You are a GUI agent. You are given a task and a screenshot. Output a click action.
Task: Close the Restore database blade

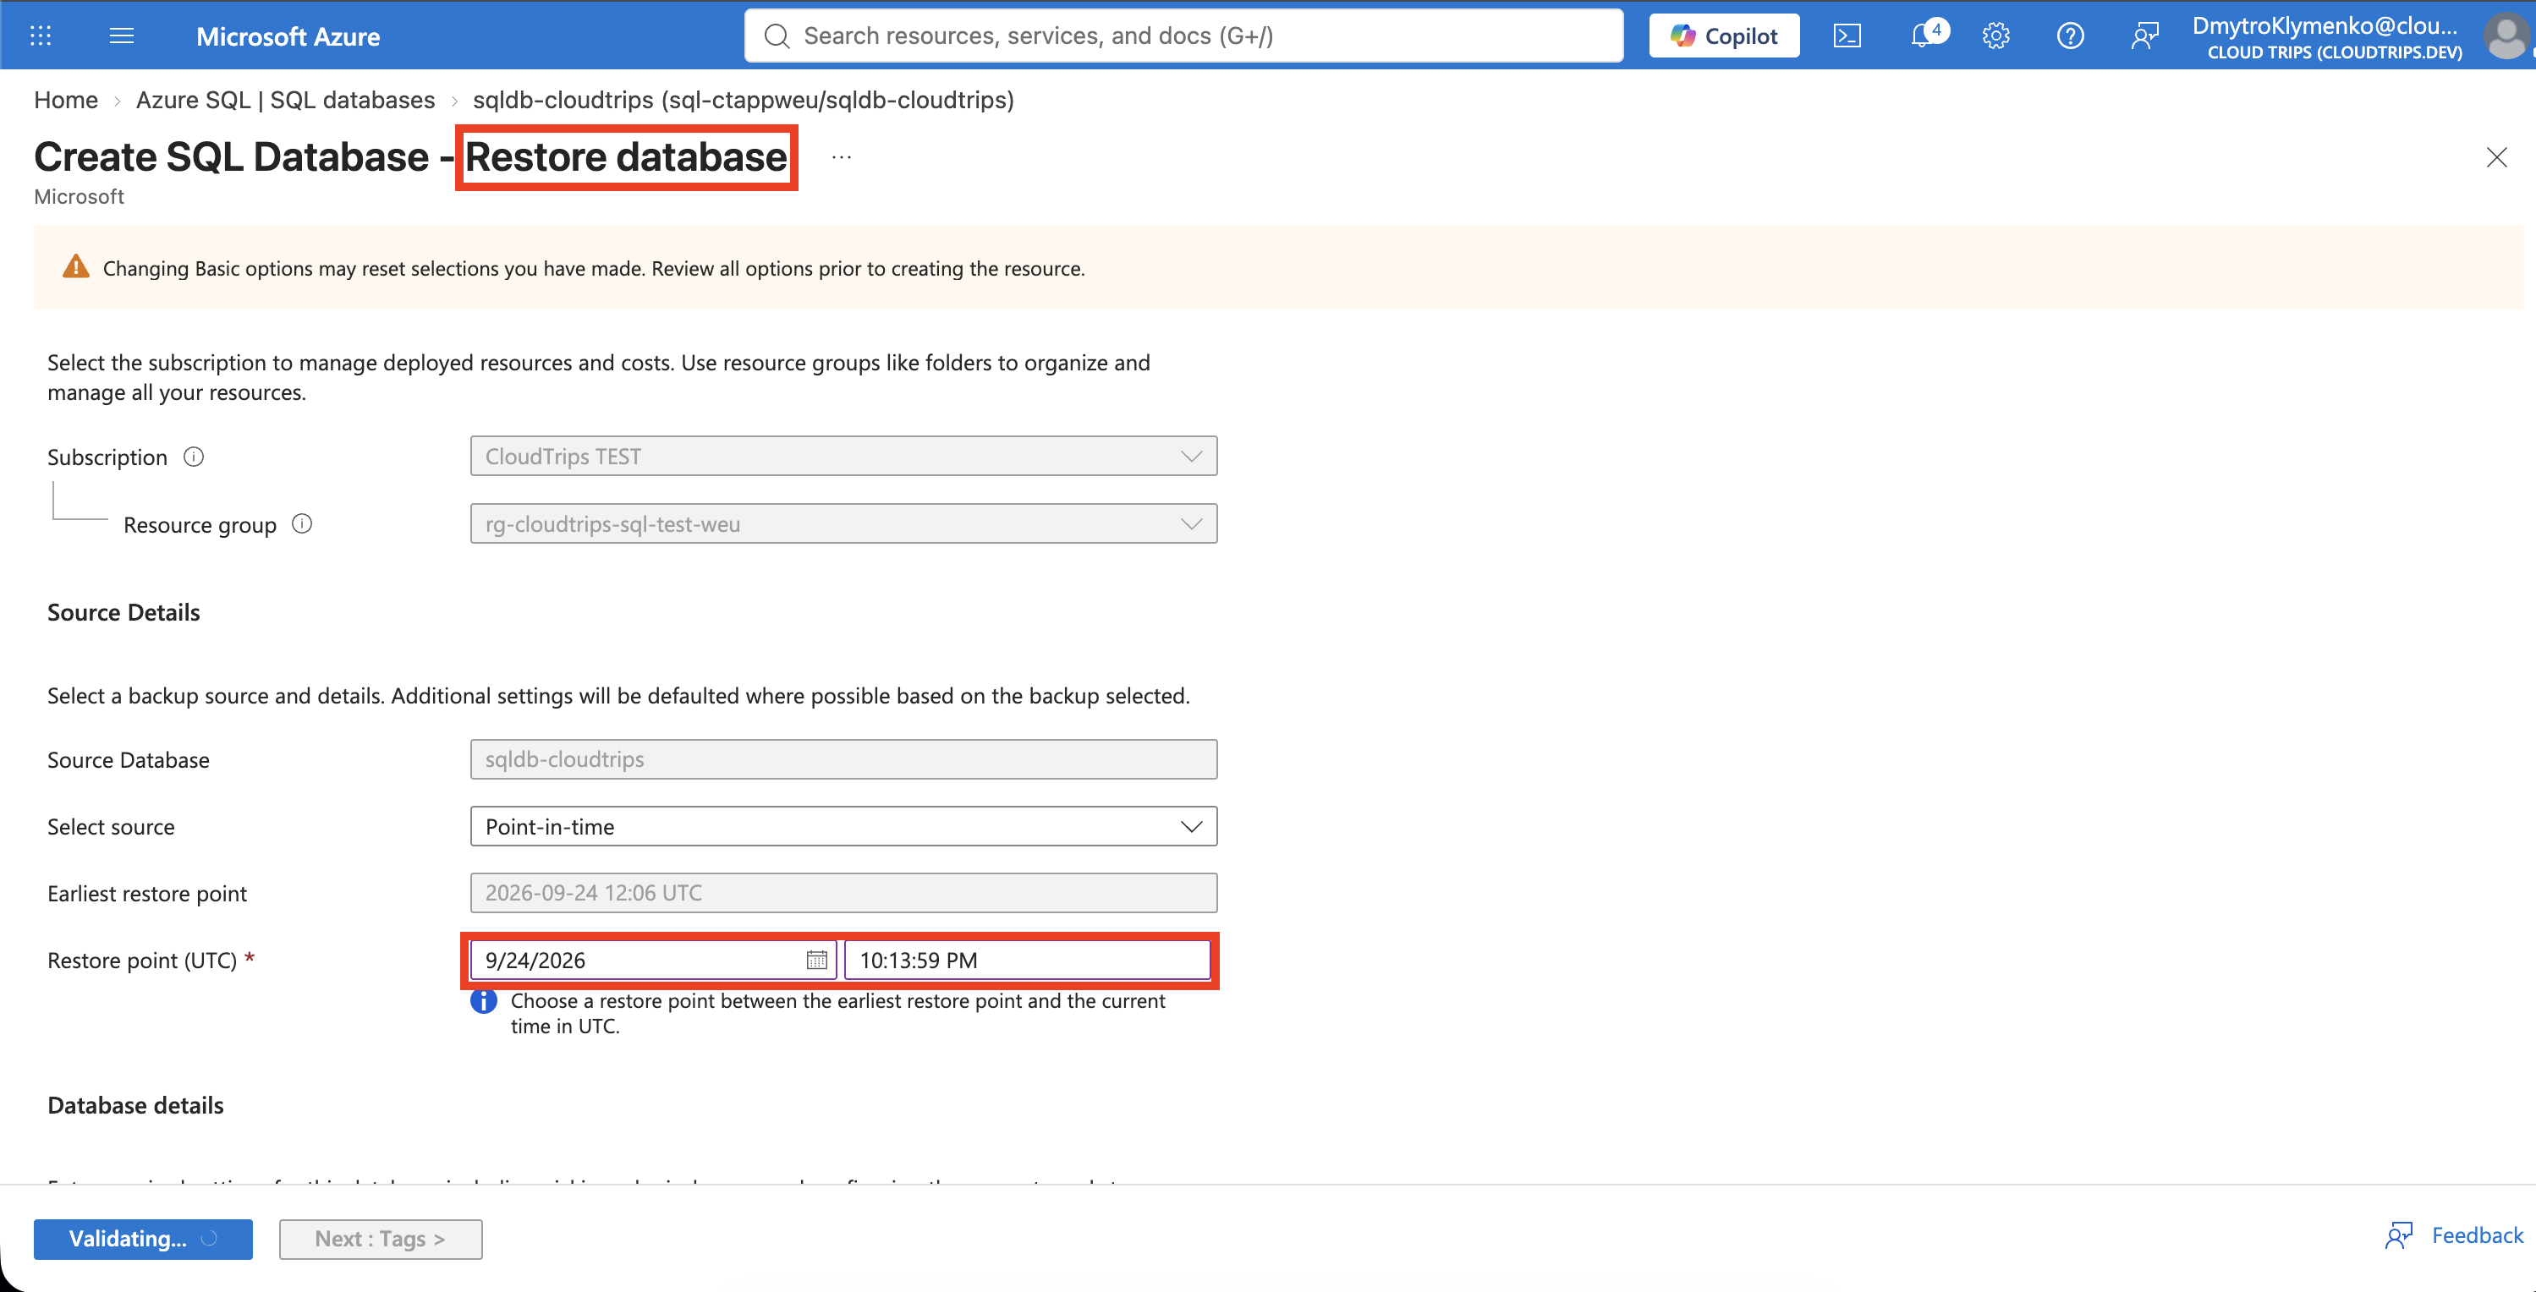click(2496, 157)
